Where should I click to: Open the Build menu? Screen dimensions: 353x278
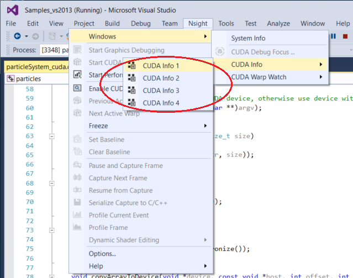(112, 23)
